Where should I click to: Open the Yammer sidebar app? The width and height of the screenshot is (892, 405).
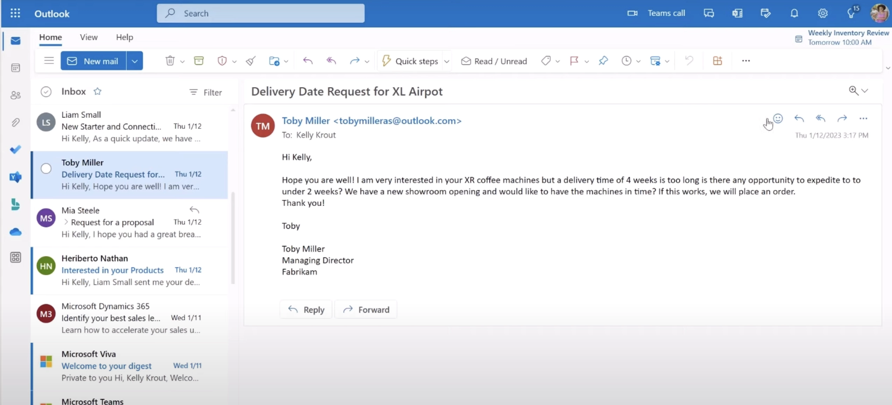pyautogui.click(x=15, y=177)
